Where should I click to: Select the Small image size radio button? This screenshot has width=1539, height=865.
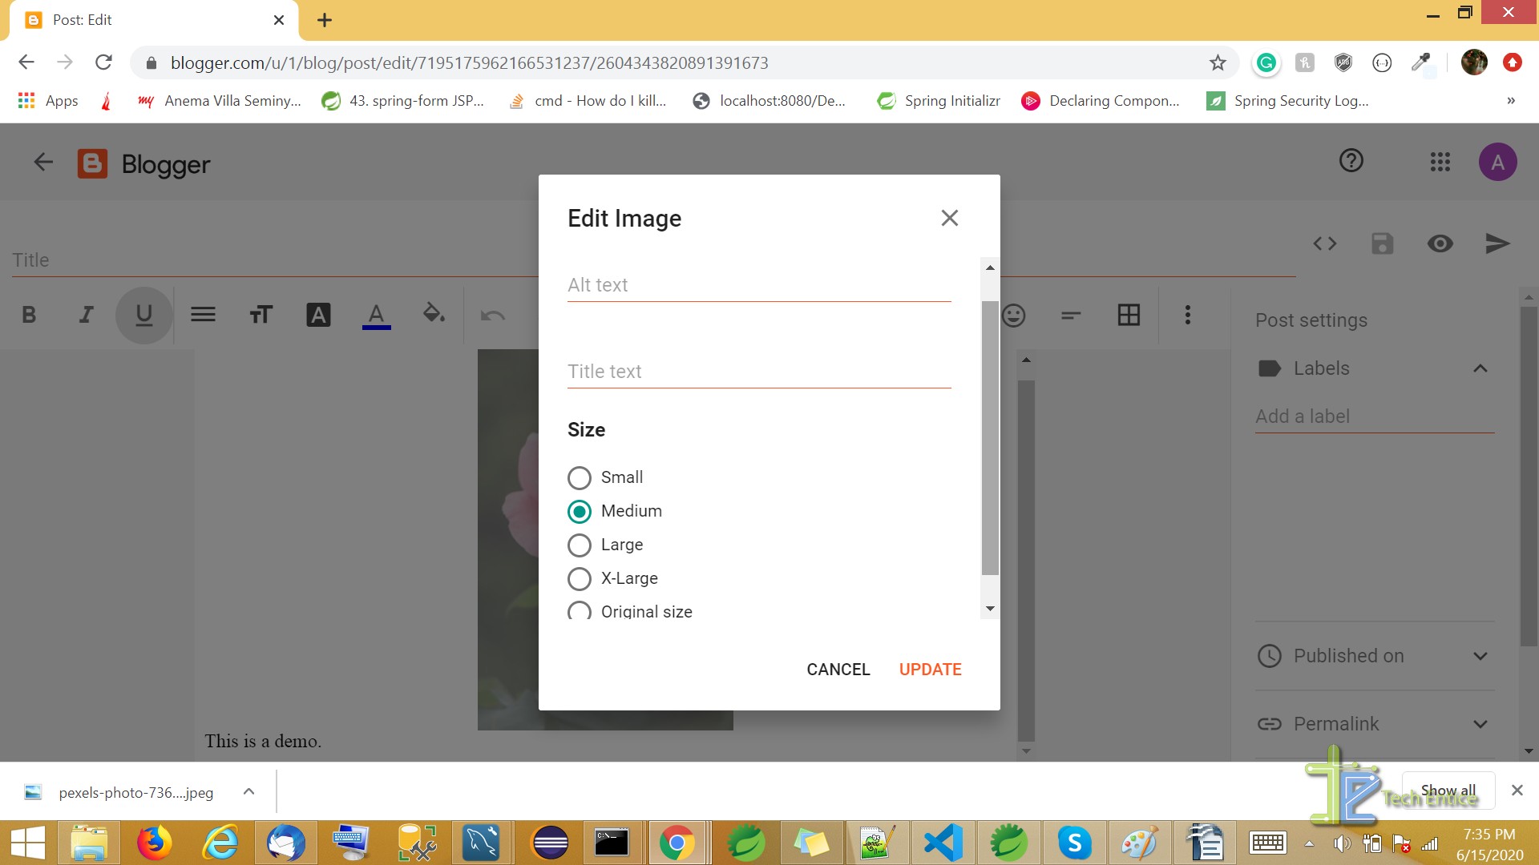578,477
